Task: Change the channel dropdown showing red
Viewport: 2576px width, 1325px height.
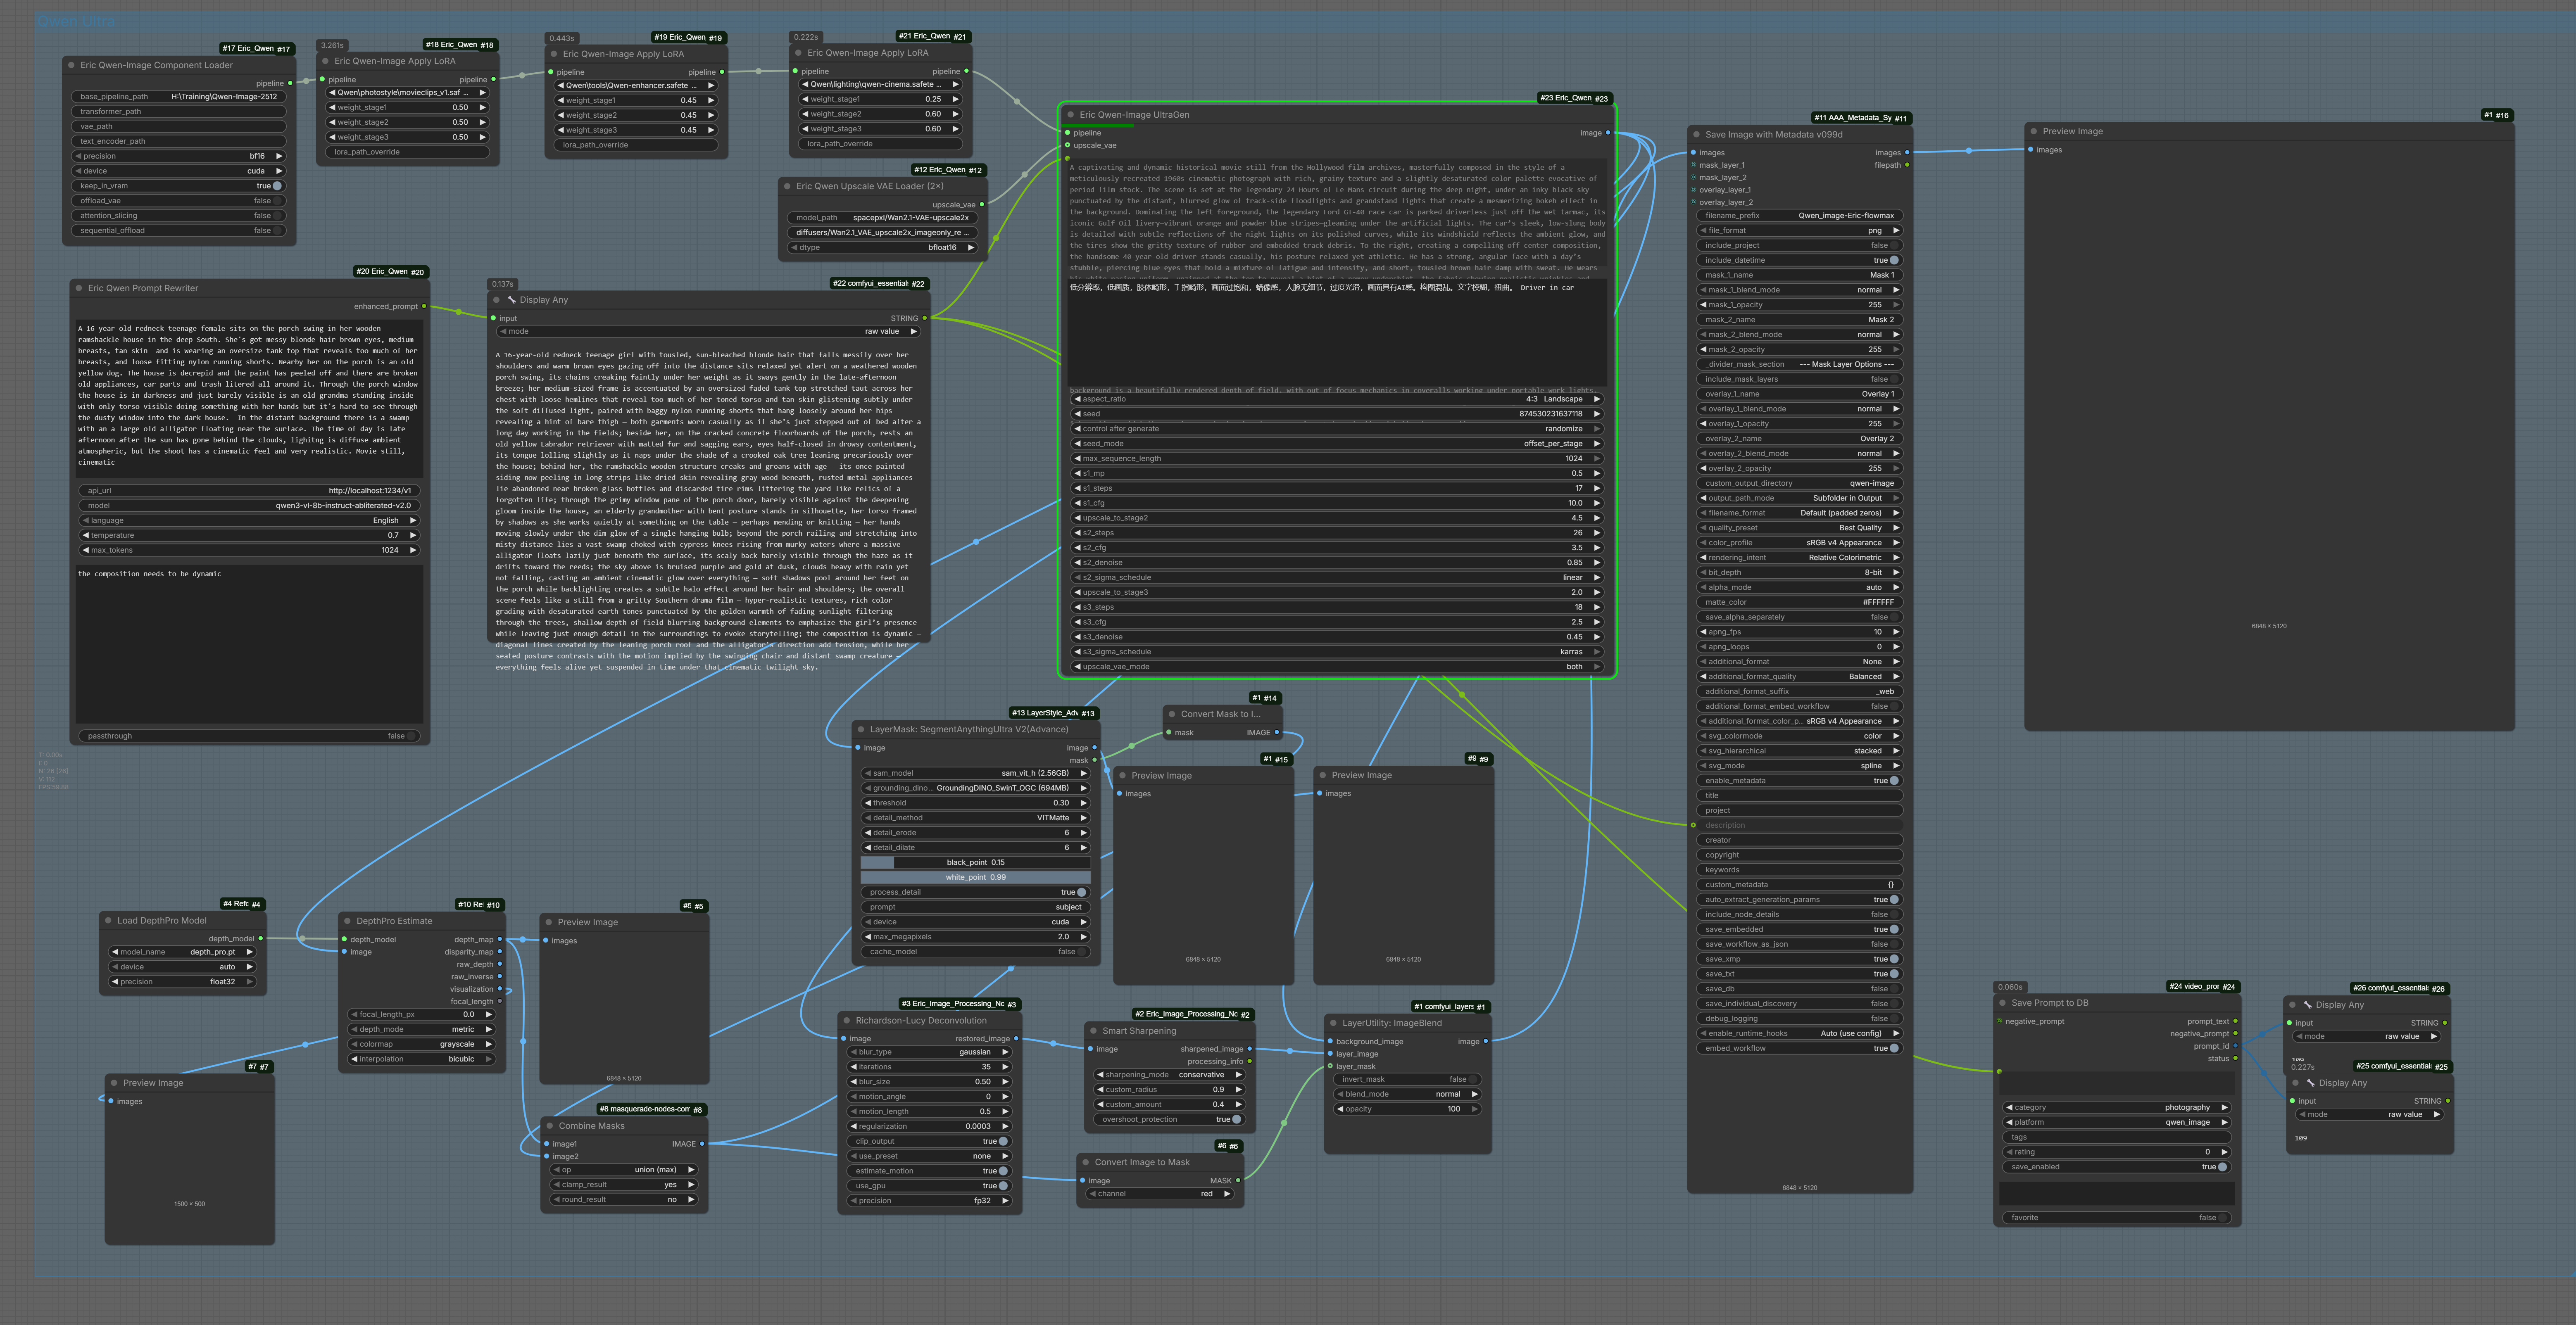Action: click(1160, 1194)
